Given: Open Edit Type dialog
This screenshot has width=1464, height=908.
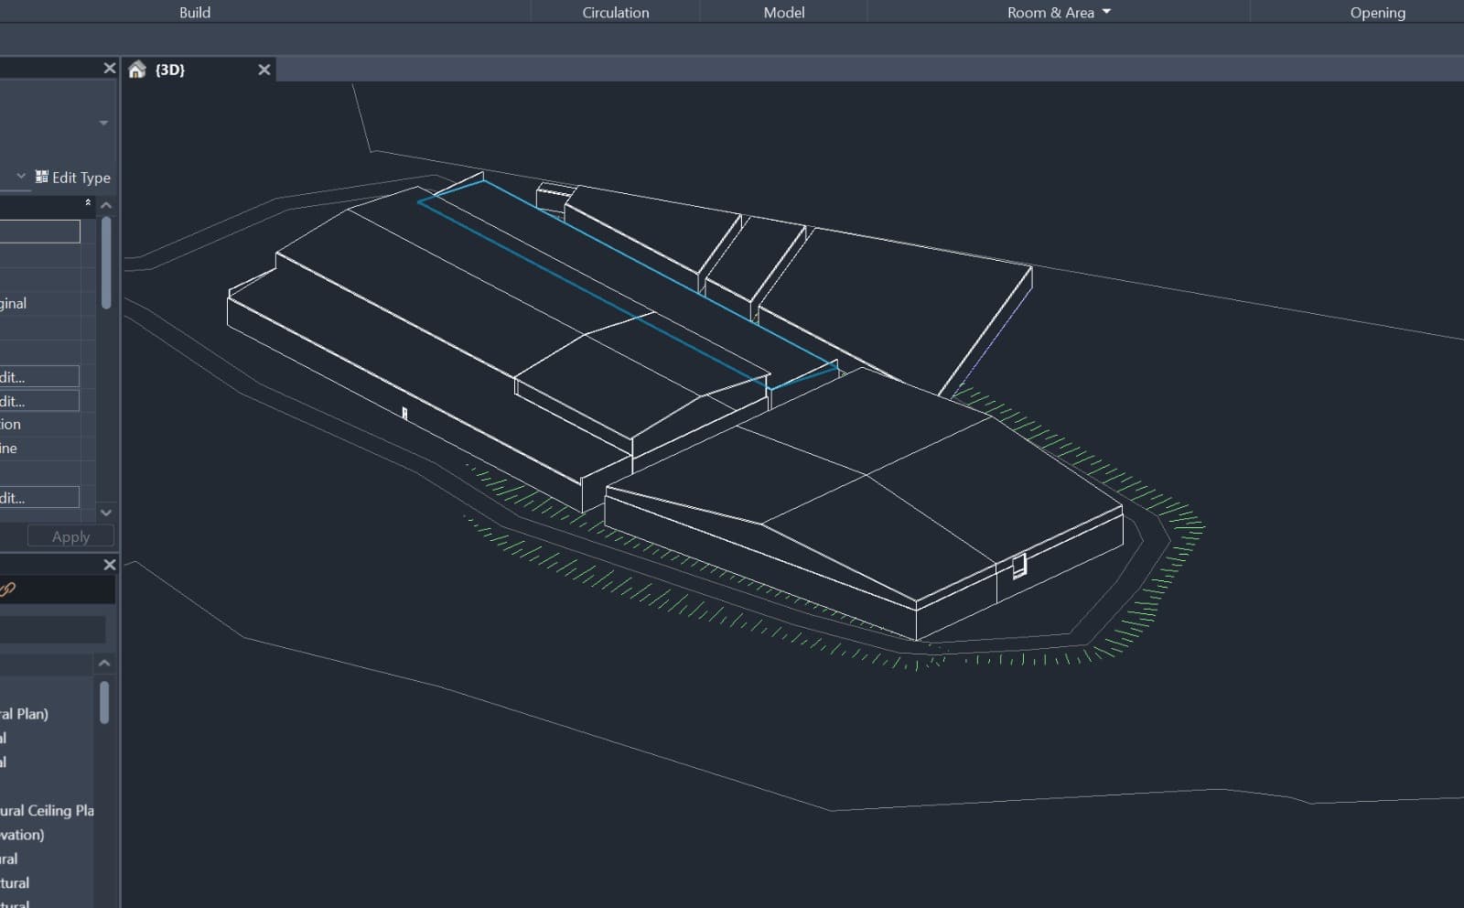Looking at the screenshot, I should (x=73, y=178).
